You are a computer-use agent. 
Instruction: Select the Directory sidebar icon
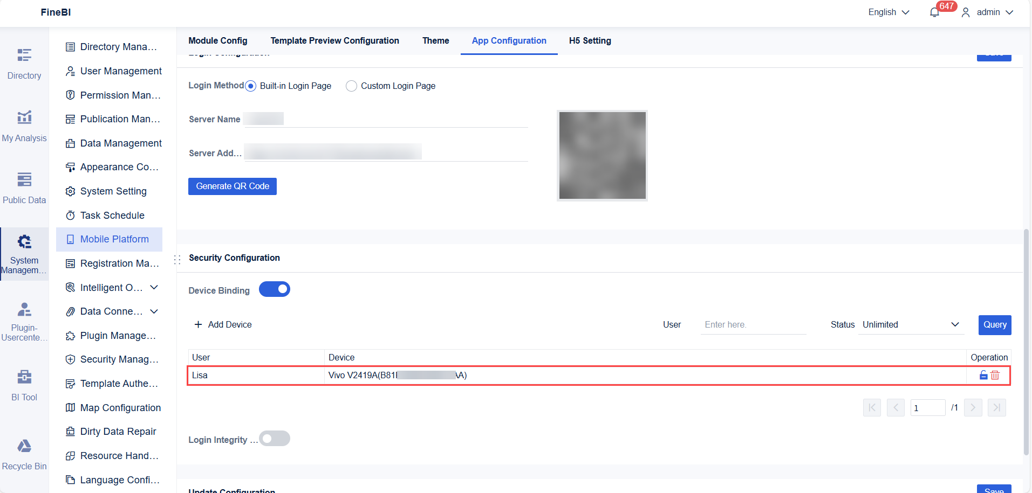tap(24, 62)
